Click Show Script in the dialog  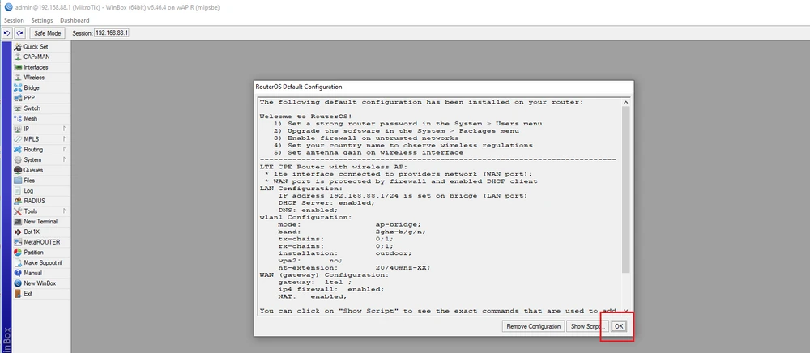585,326
